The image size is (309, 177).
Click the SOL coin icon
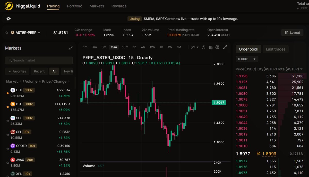[x=13, y=118]
